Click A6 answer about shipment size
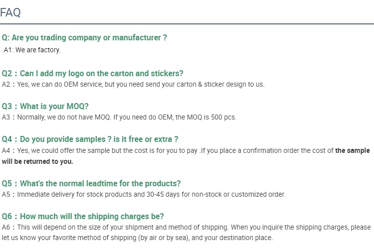 (187, 227)
